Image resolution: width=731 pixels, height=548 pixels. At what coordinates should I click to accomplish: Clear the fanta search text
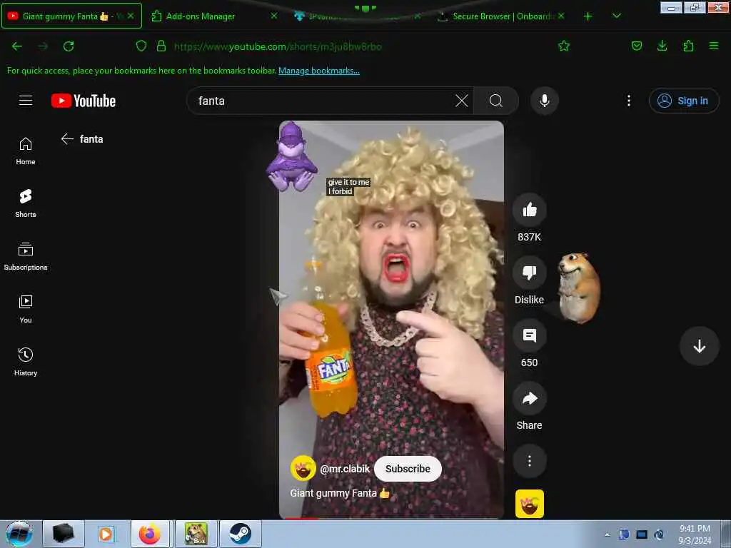coord(462,101)
